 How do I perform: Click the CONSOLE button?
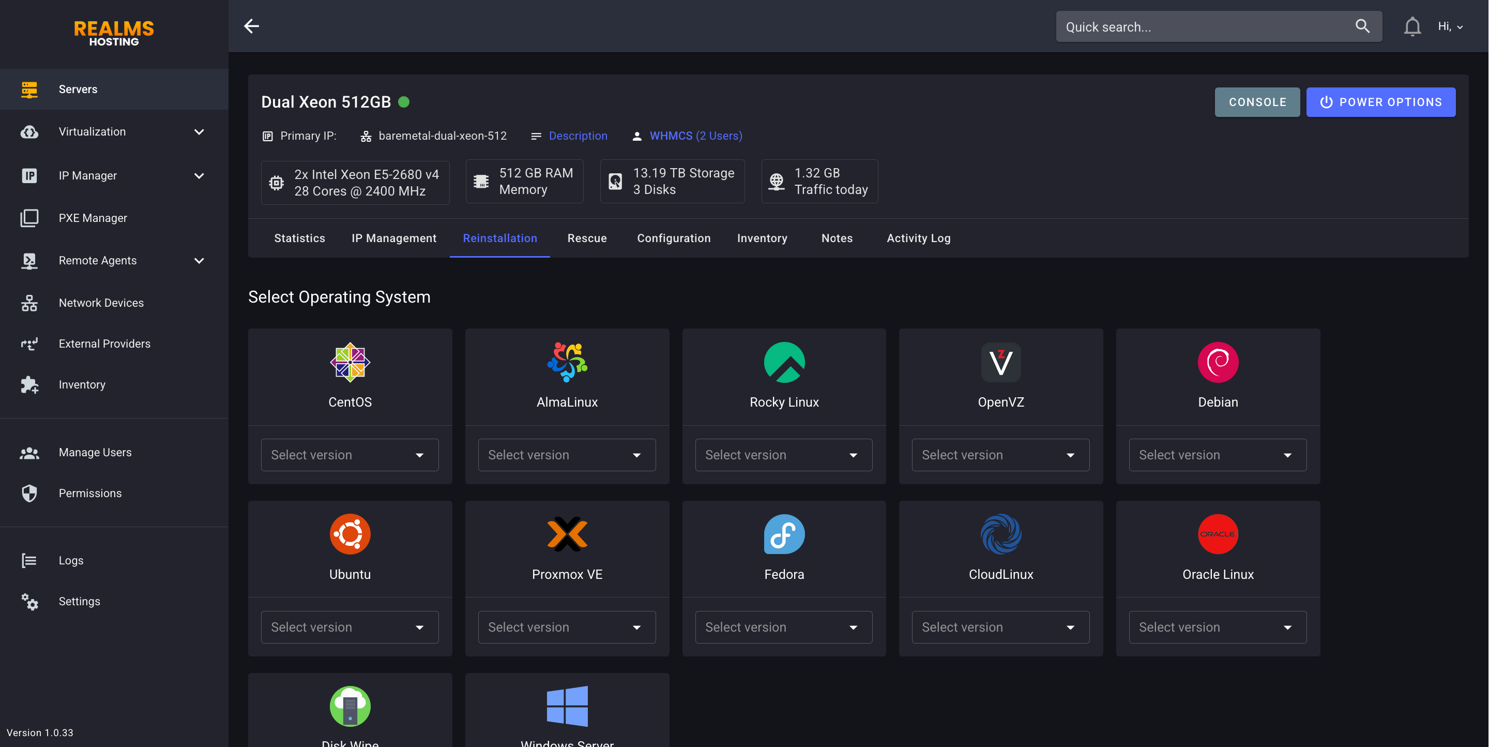point(1257,102)
